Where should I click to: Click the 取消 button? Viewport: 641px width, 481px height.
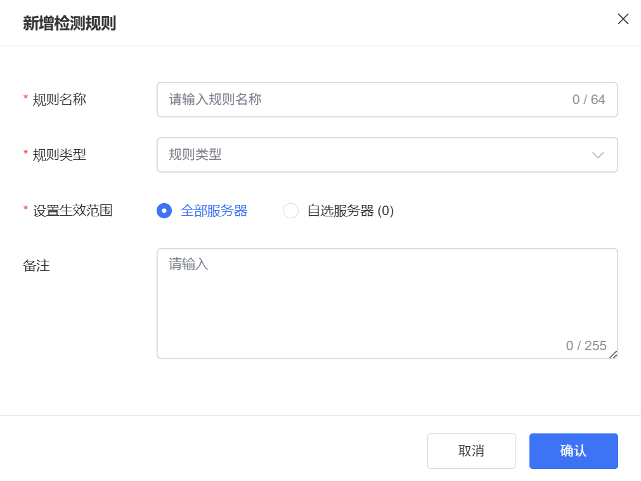[471, 451]
